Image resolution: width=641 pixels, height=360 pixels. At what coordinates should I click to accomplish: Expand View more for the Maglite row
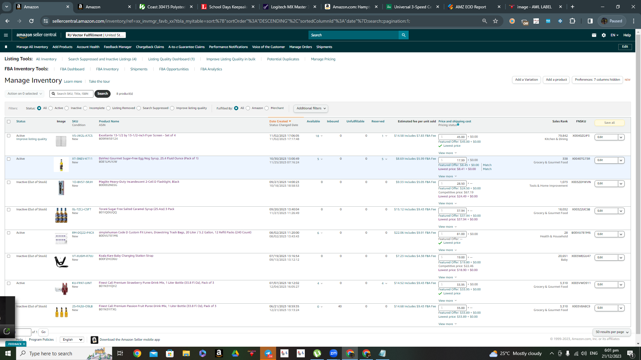point(447,203)
